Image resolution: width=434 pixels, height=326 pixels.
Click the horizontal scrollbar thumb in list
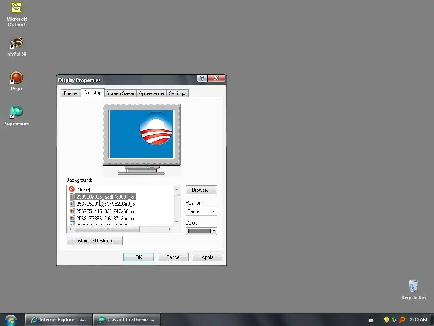[107, 229]
